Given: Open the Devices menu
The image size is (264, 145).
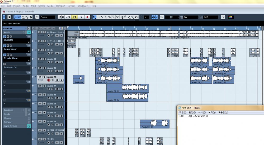Looking at the screenshot, I should click(71, 6).
